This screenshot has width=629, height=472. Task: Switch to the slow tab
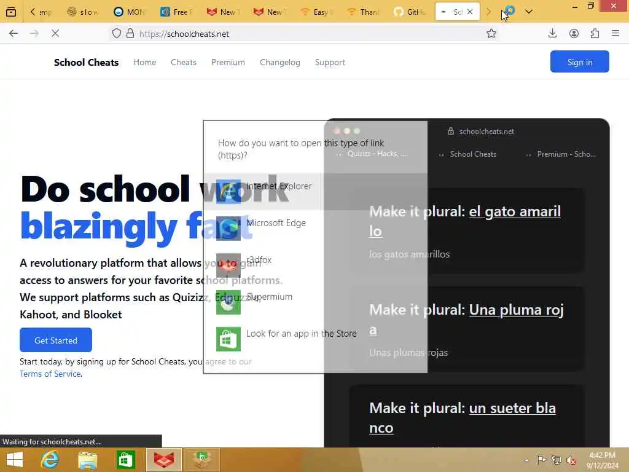(x=82, y=12)
